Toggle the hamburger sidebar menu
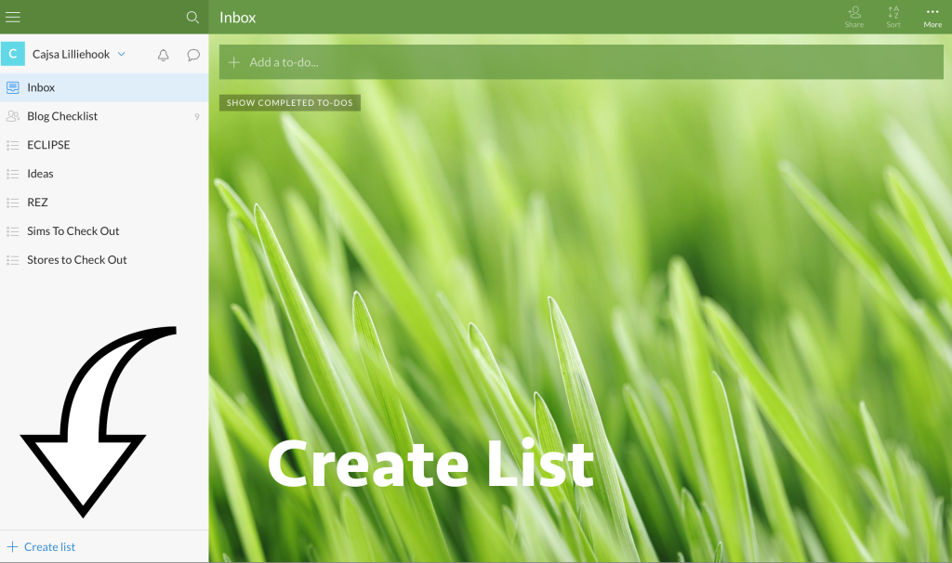This screenshot has height=563, width=952. [x=13, y=17]
